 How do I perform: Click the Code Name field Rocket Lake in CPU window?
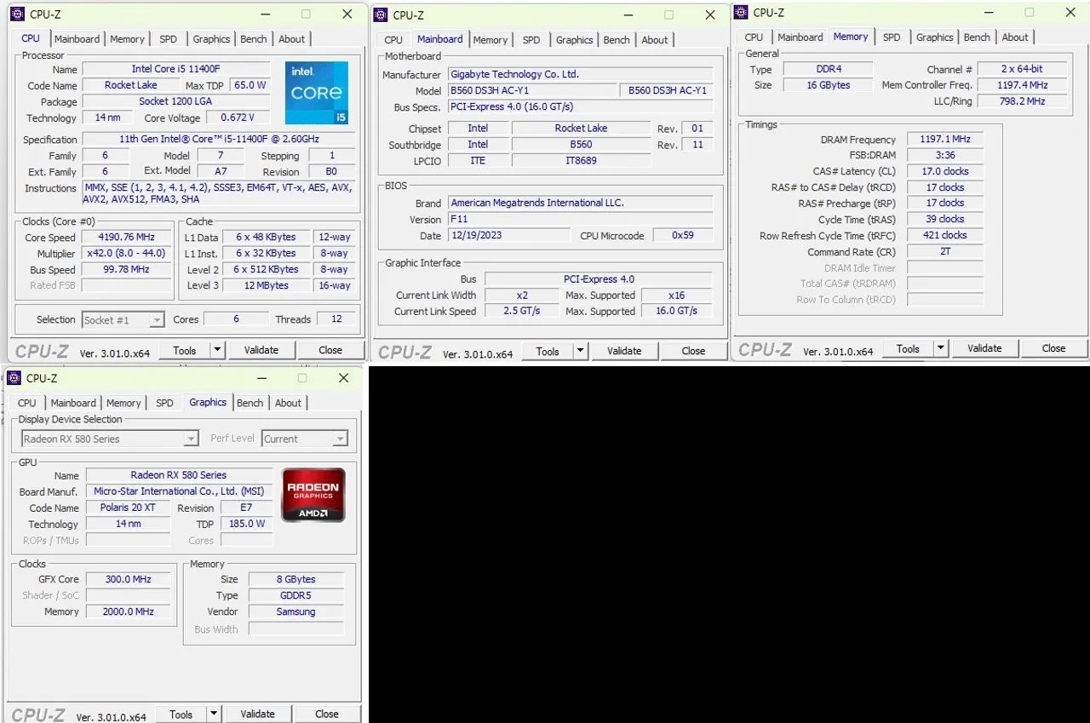(x=130, y=85)
